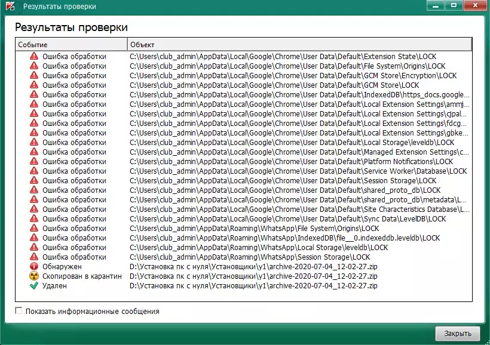Sort by the Объект column header
The width and height of the screenshot is (490, 345).
299,44
